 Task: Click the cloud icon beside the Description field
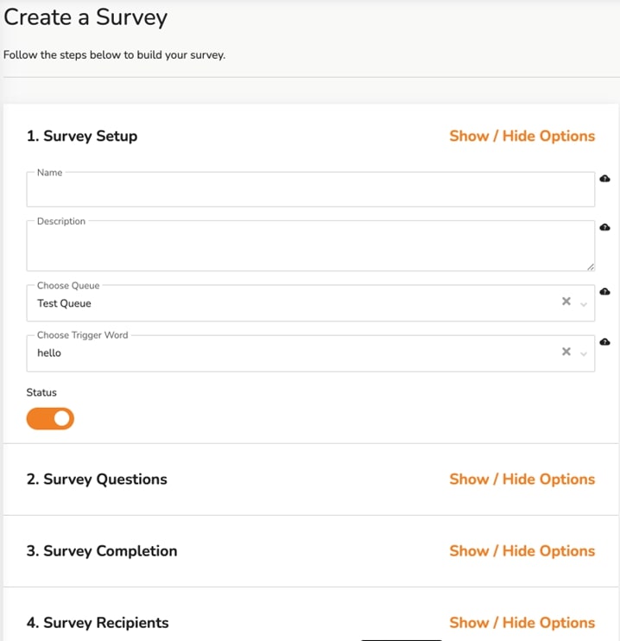click(x=604, y=227)
